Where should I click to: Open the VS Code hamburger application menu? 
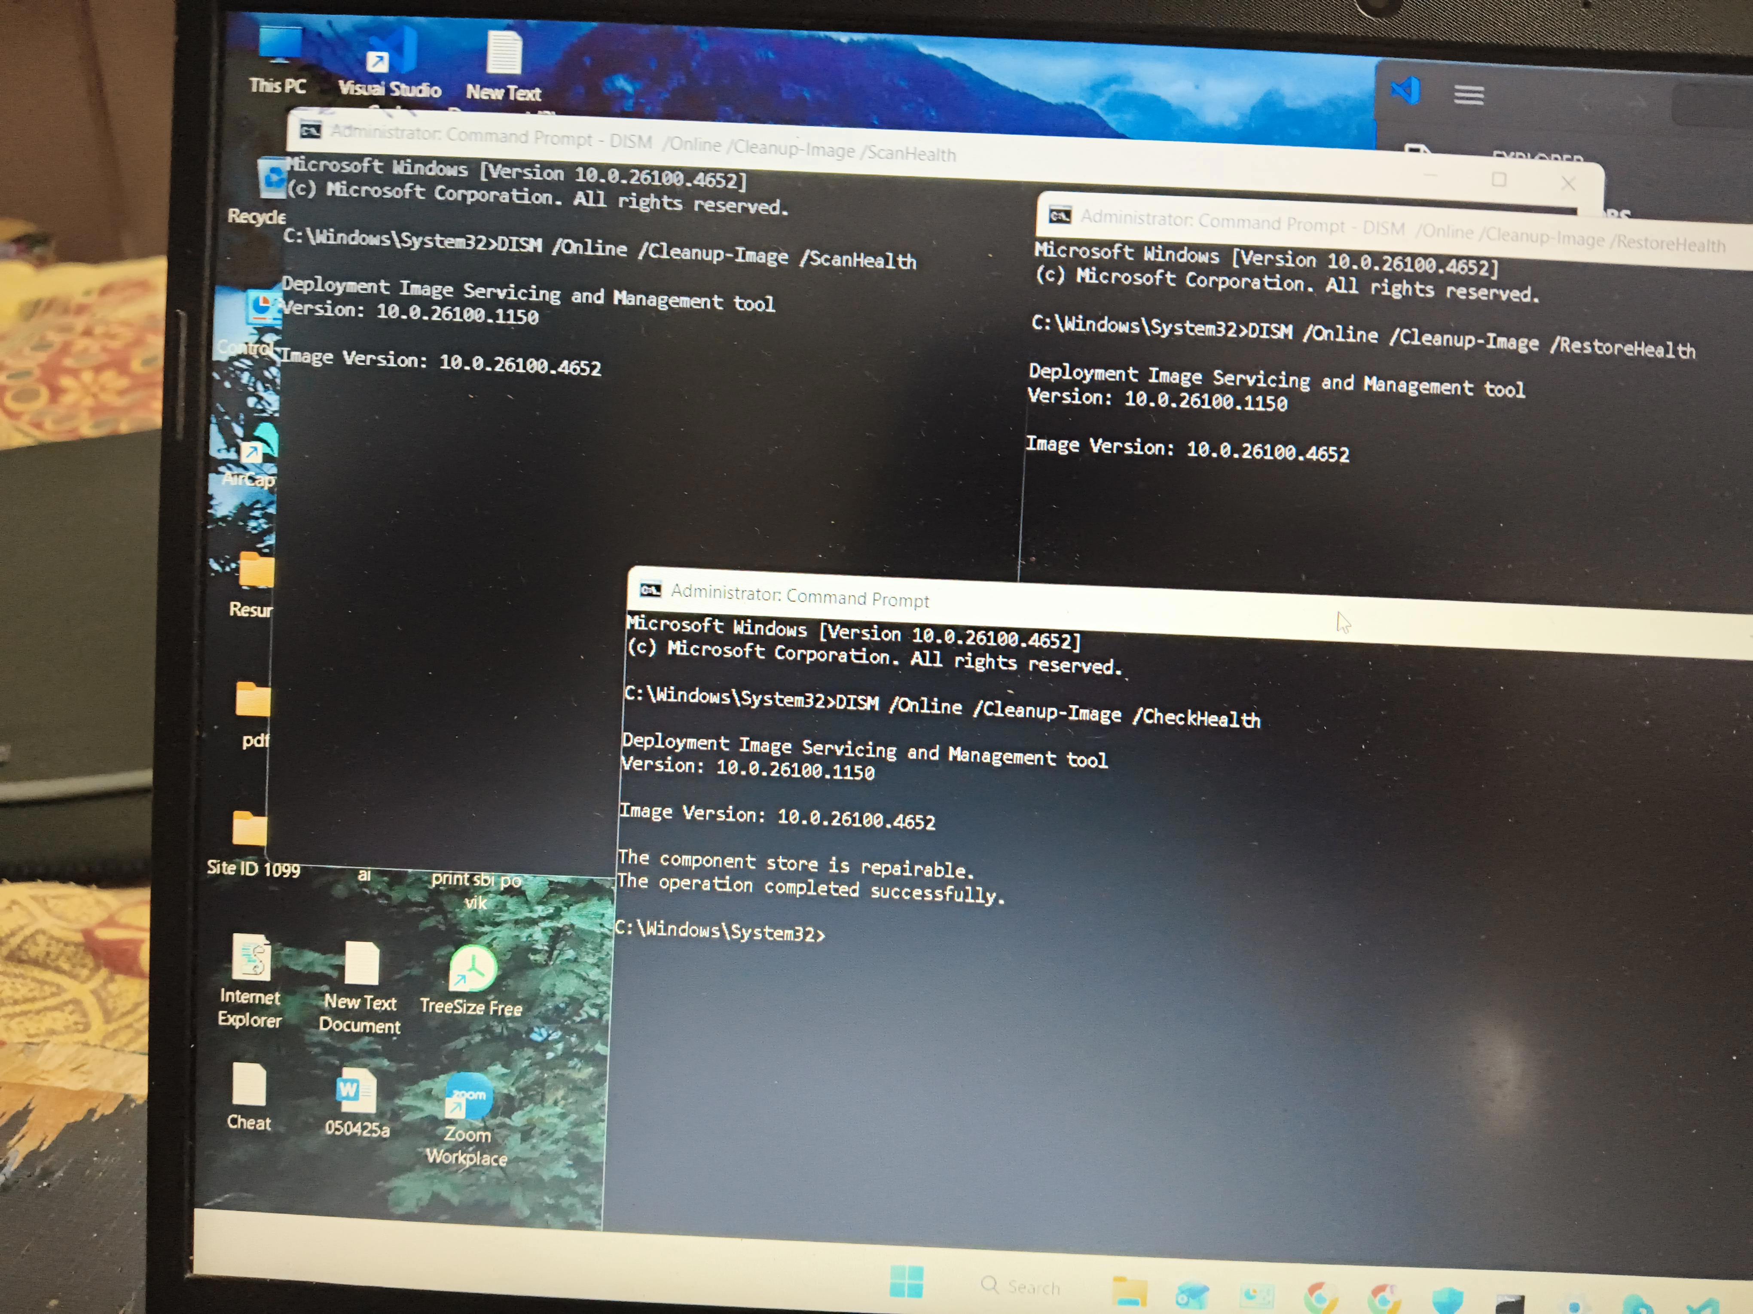pos(1469,95)
